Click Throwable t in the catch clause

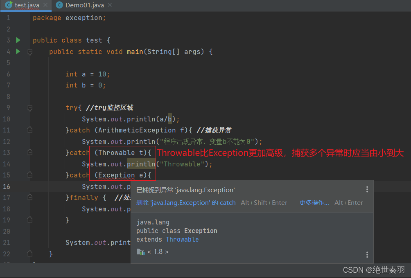[121, 152]
